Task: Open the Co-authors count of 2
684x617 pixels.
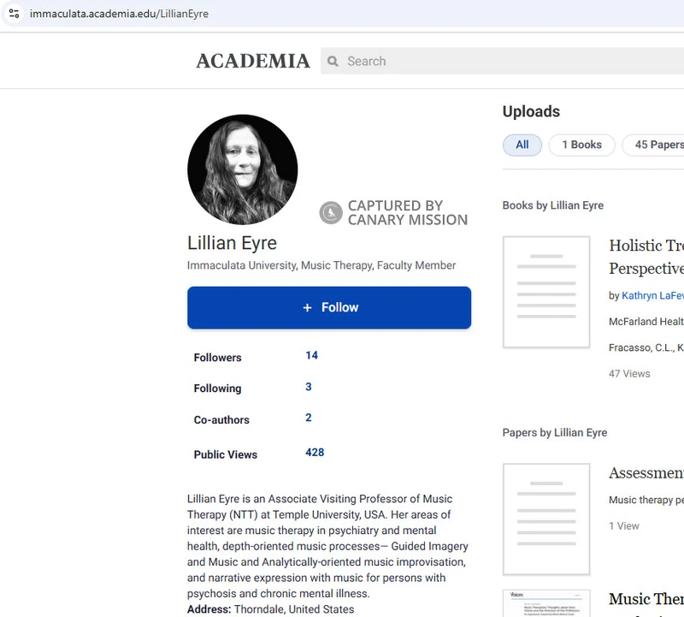Action: [x=309, y=418]
